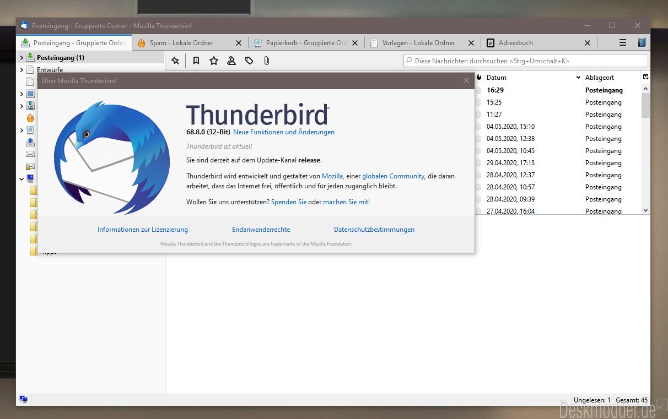Screen dimensions: 668x419
Task: Focus the Diese Nachrichten durchsuchen search field
Action: (x=526, y=61)
